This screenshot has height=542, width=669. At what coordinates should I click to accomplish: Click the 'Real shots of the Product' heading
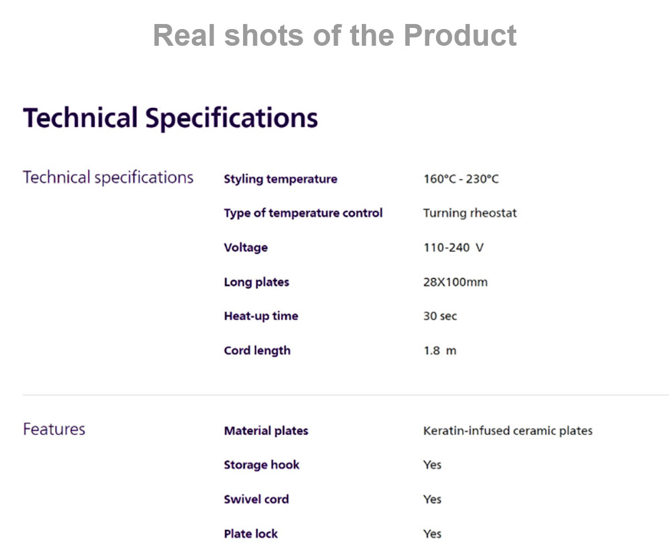tap(334, 35)
